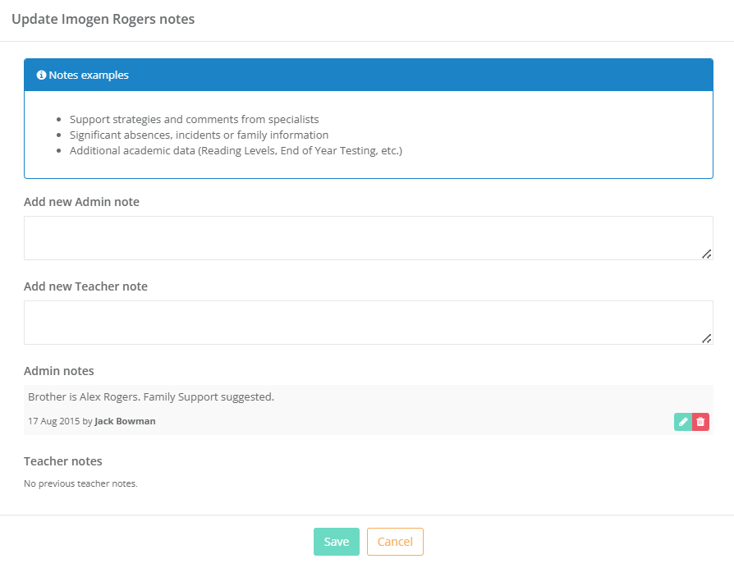This screenshot has height=568, width=734.
Task: Click the 'Add new Admin note' label
Action: (x=81, y=202)
